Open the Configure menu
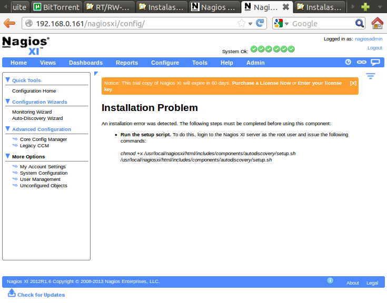This screenshot has width=387, height=303. tap(165, 63)
